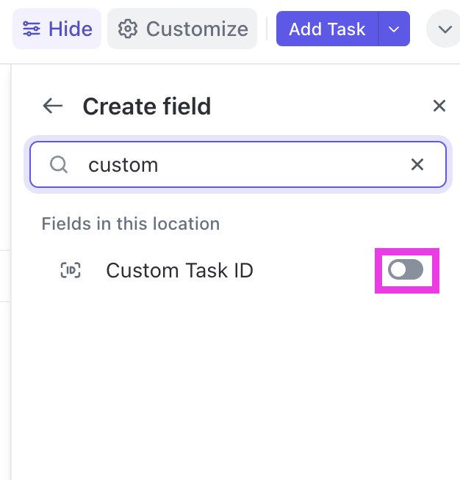The width and height of the screenshot is (460, 480).
Task: Focus the search field containing "custom"
Action: (x=242, y=164)
